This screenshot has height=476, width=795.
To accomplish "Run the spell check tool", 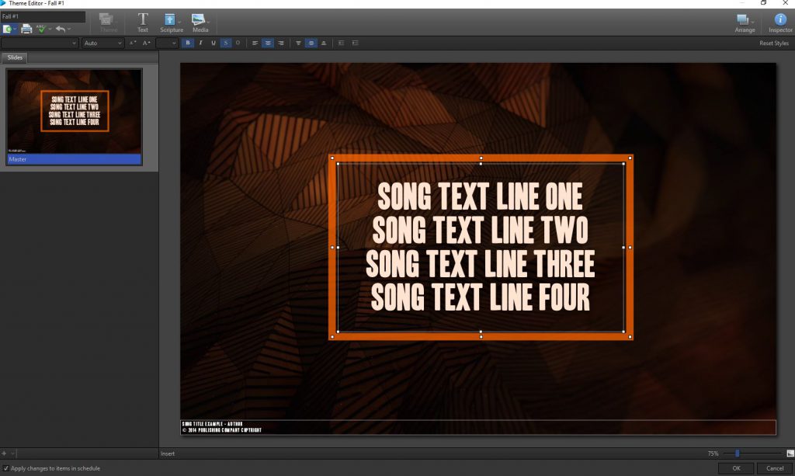I will coord(40,29).
